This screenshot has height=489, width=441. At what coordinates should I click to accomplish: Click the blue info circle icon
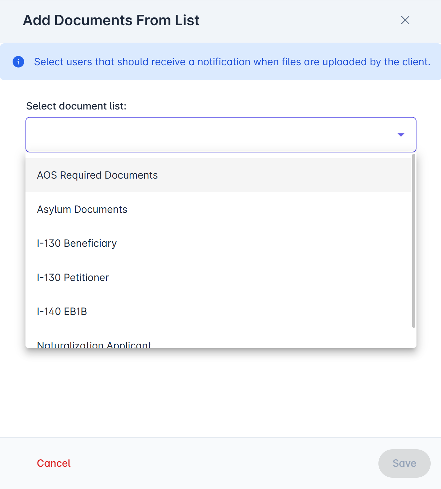(18, 62)
